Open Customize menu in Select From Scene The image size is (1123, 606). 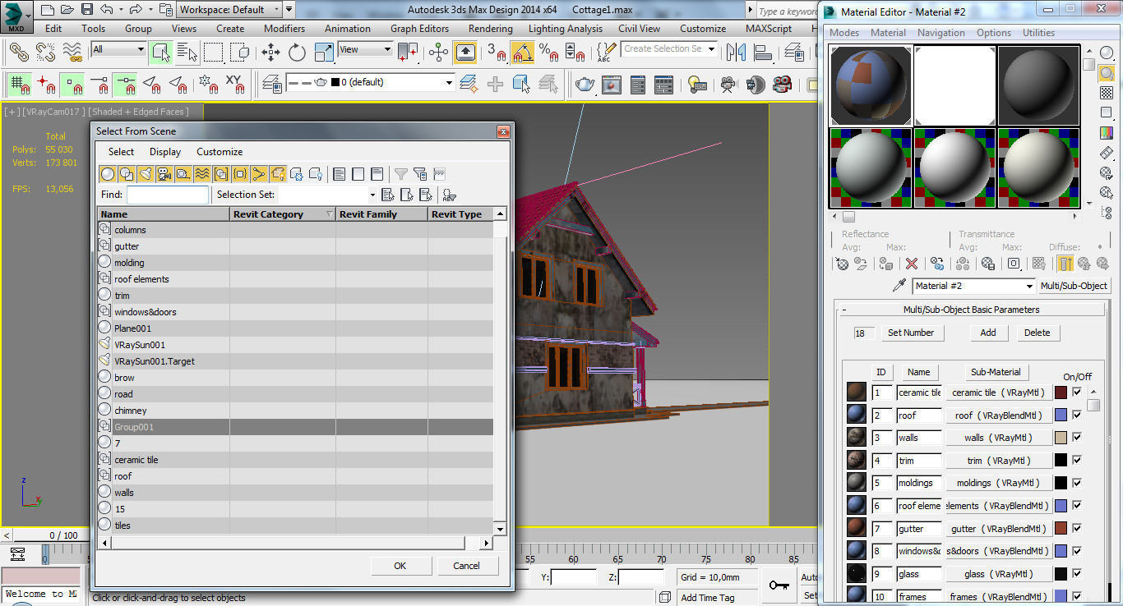pyautogui.click(x=220, y=152)
